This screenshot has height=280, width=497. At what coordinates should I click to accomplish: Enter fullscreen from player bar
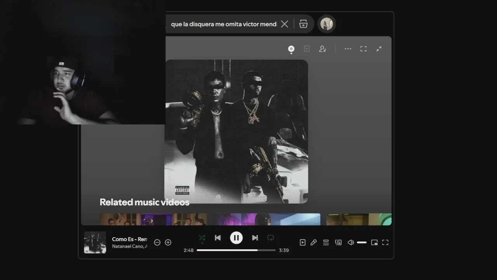[385, 242]
